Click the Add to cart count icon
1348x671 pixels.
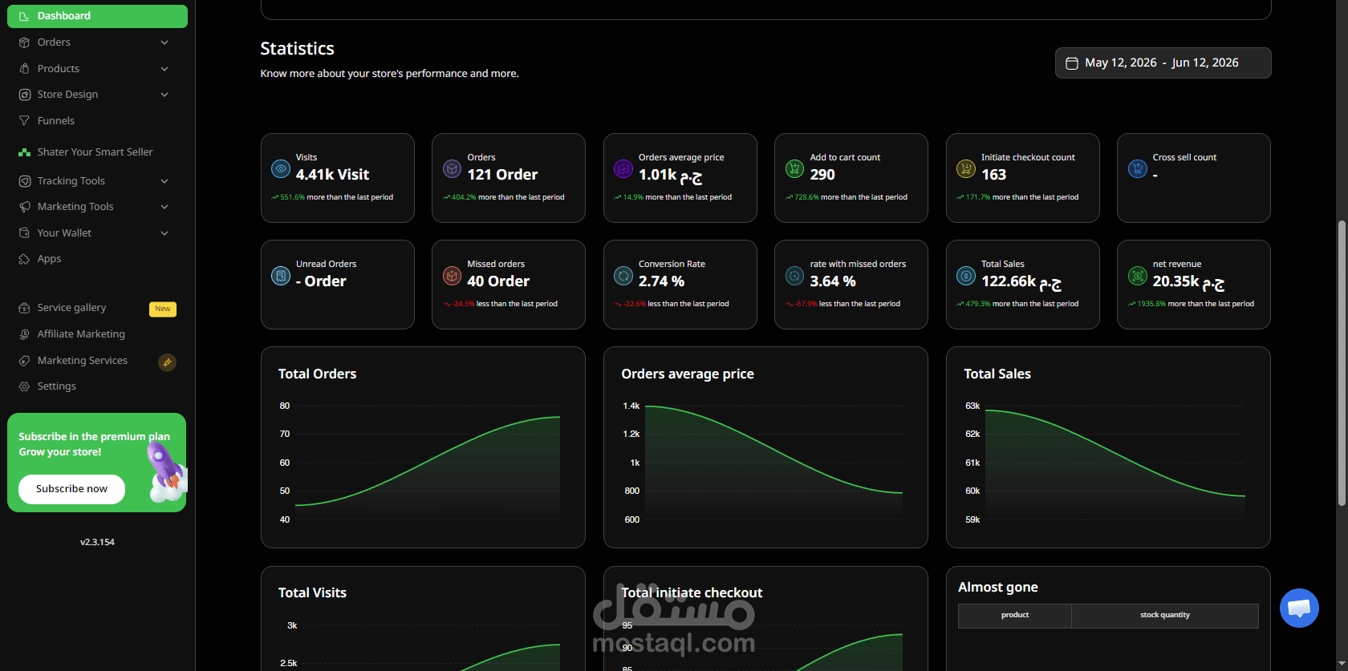coord(794,169)
